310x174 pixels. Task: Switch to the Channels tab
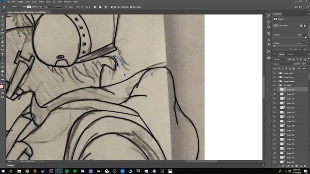[x=290, y=54]
